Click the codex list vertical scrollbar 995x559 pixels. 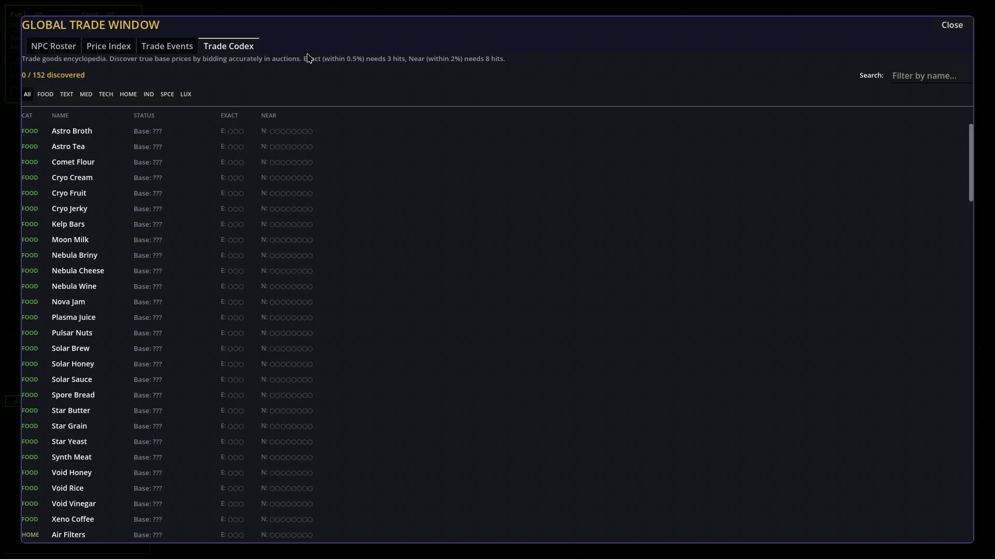(x=971, y=163)
